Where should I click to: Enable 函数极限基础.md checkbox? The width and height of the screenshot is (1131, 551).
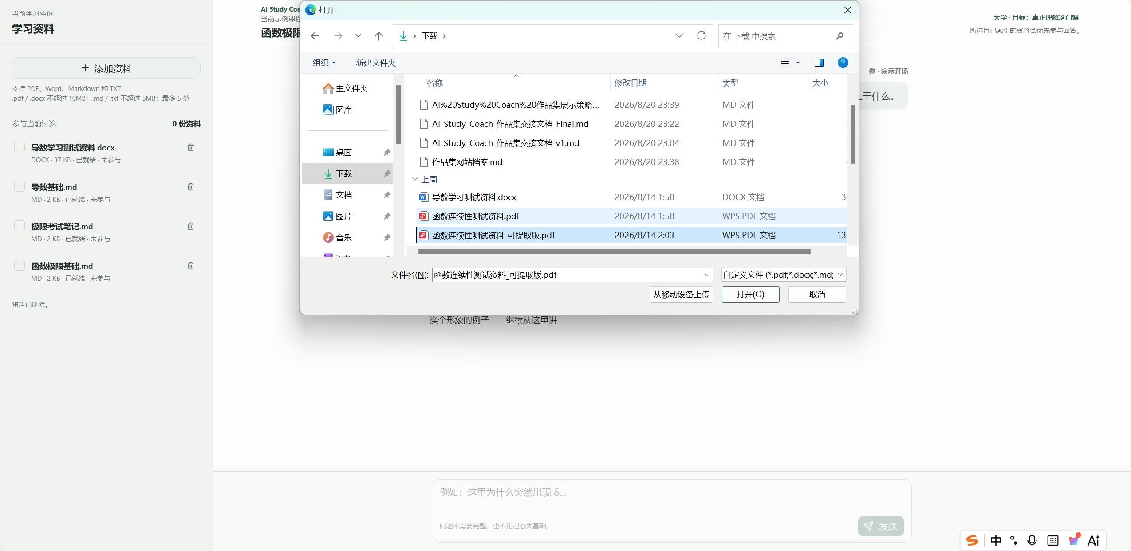click(20, 265)
